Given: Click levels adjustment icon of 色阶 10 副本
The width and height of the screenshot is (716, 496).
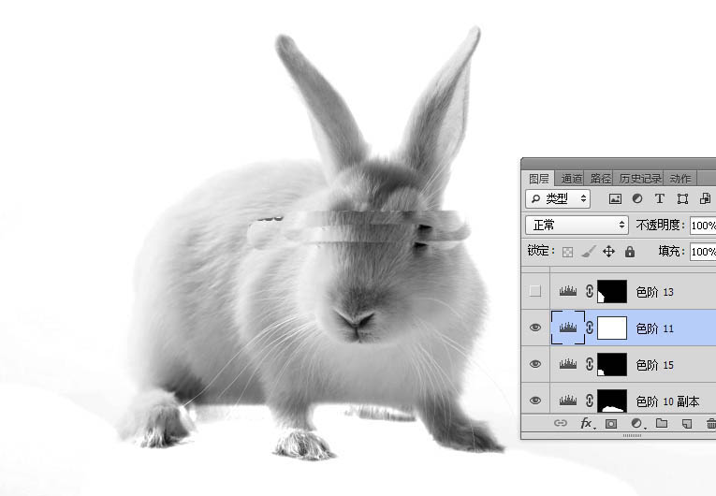Looking at the screenshot, I should 568,401.
